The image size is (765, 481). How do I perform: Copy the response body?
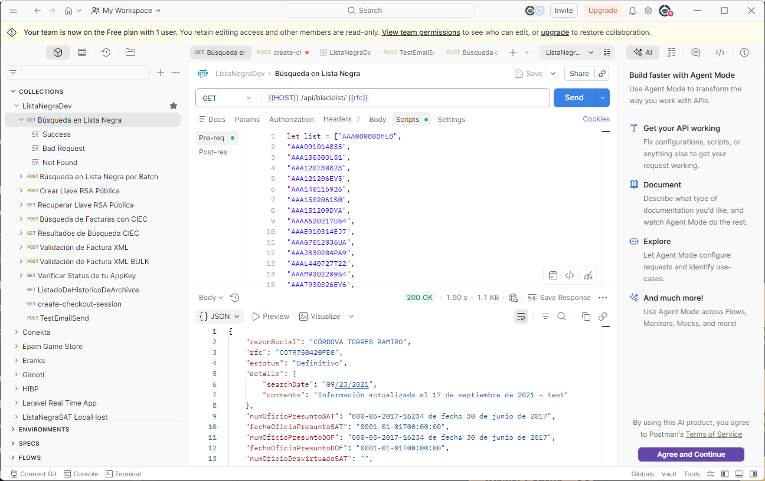(x=586, y=317)
